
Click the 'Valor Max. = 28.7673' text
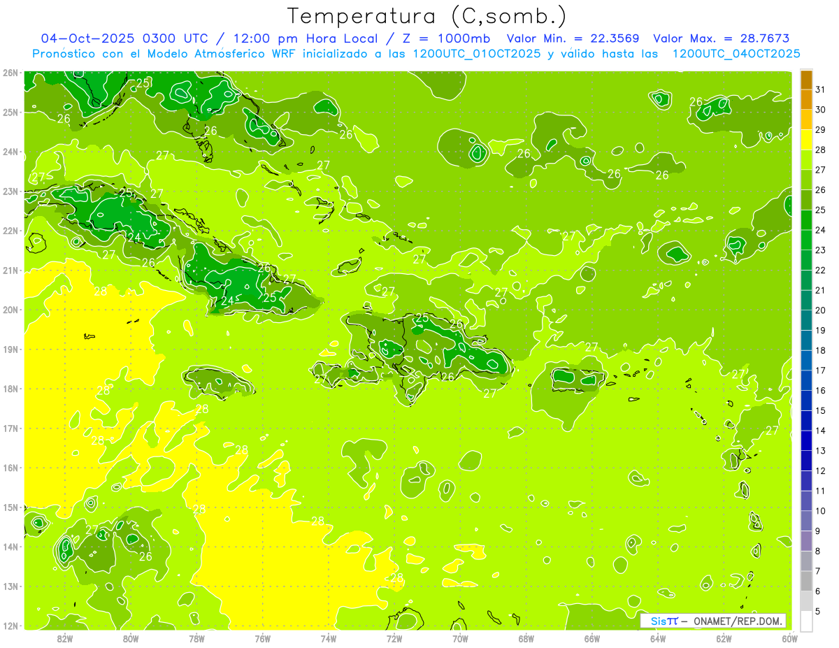[x=722, y=38]
